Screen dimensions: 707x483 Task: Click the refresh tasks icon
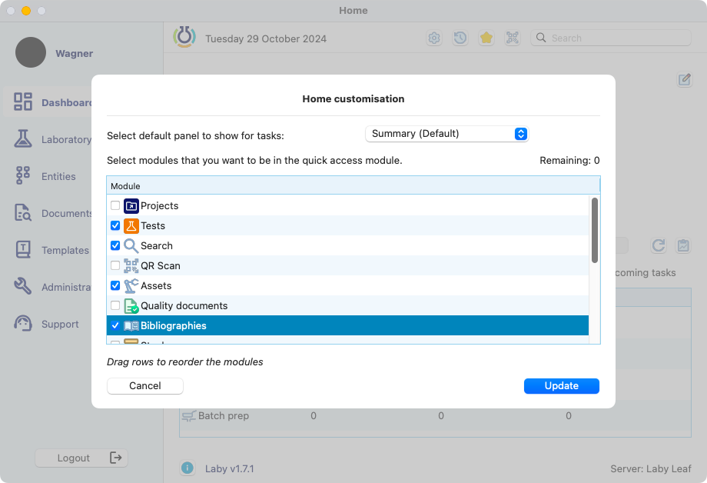tap(659, 245)
